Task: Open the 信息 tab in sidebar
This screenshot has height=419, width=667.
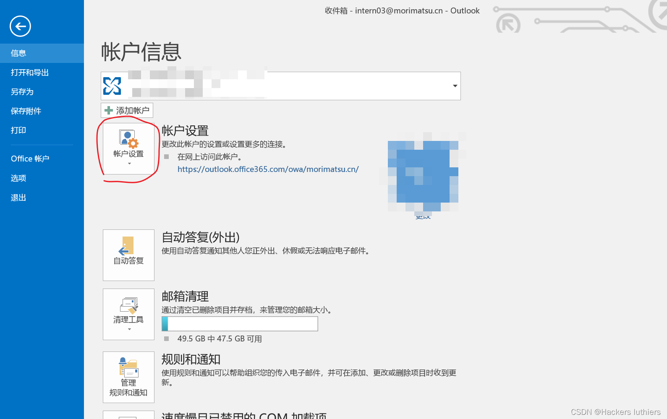Action: (x=42, y=53)
